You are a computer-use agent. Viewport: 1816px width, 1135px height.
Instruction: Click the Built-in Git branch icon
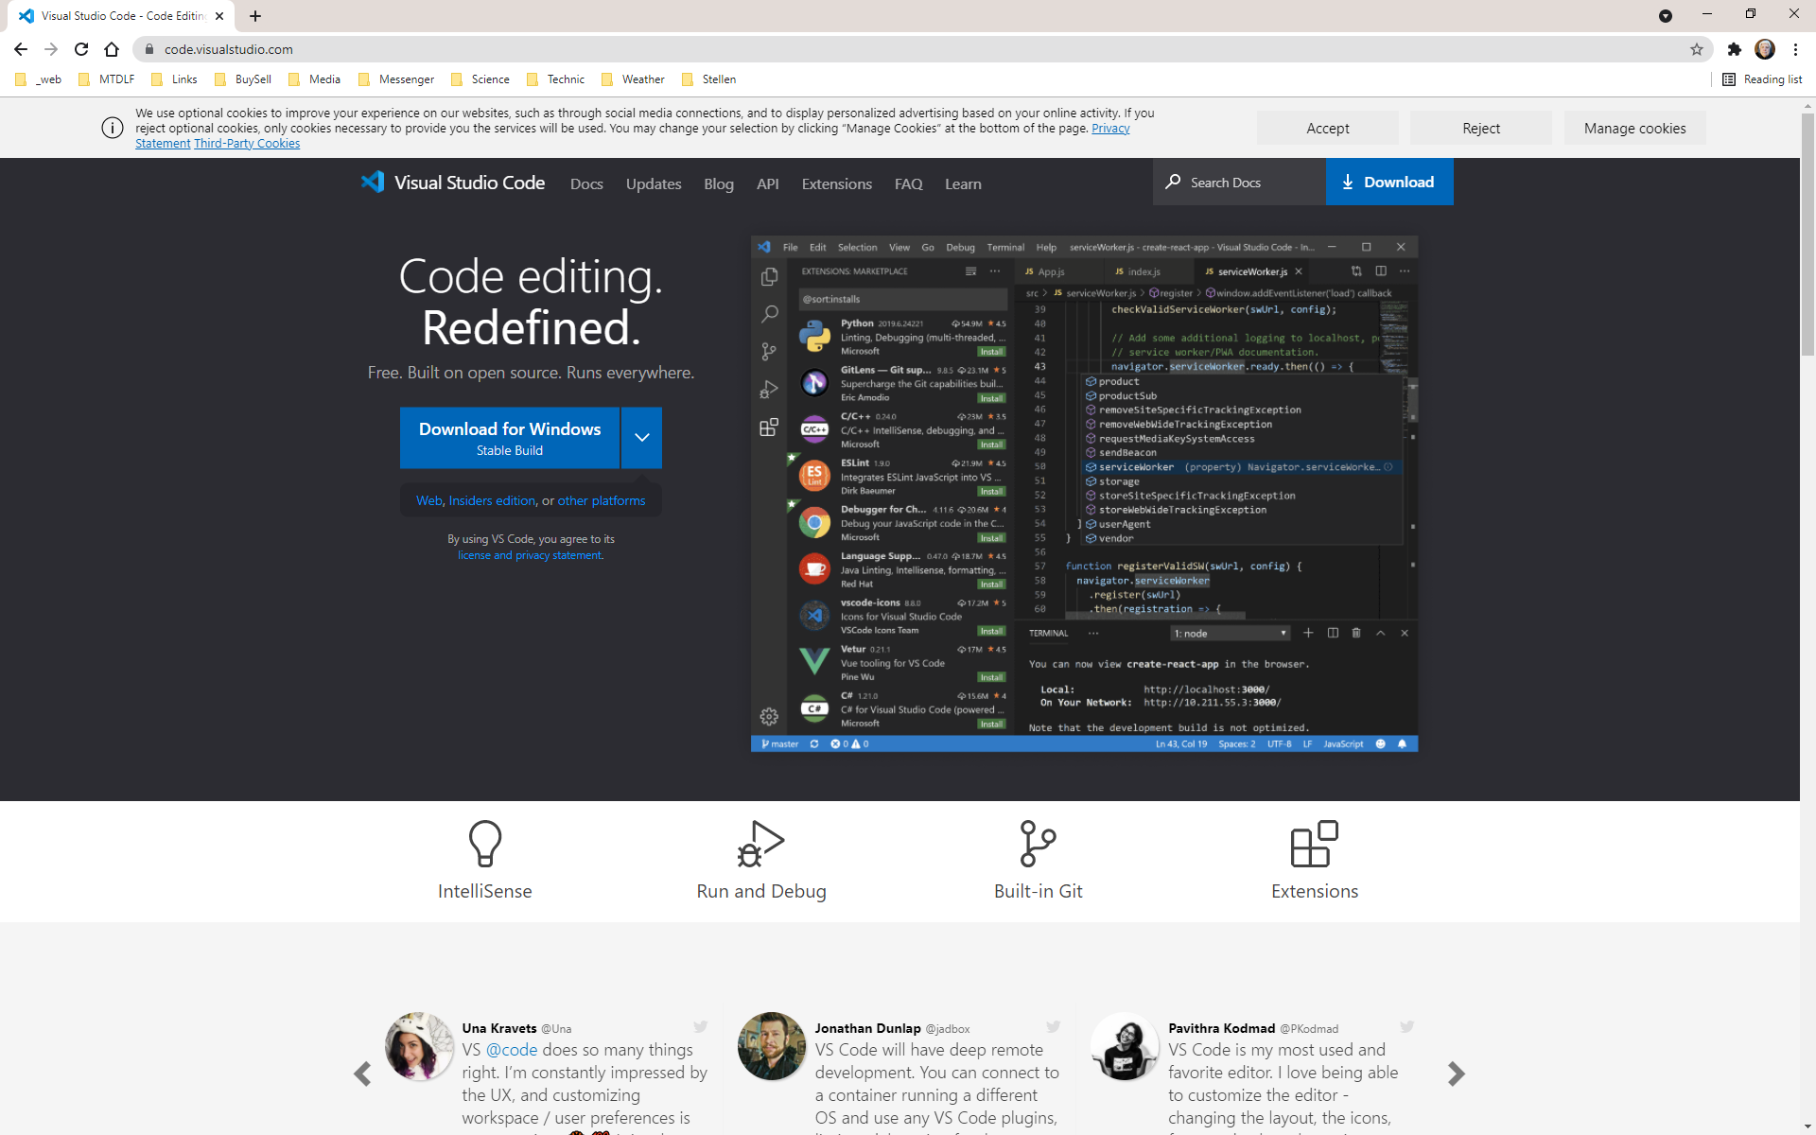[1038, 844]
